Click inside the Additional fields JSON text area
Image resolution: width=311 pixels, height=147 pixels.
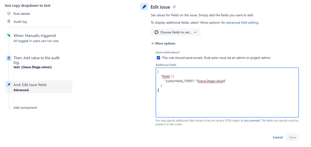[227, 92]
